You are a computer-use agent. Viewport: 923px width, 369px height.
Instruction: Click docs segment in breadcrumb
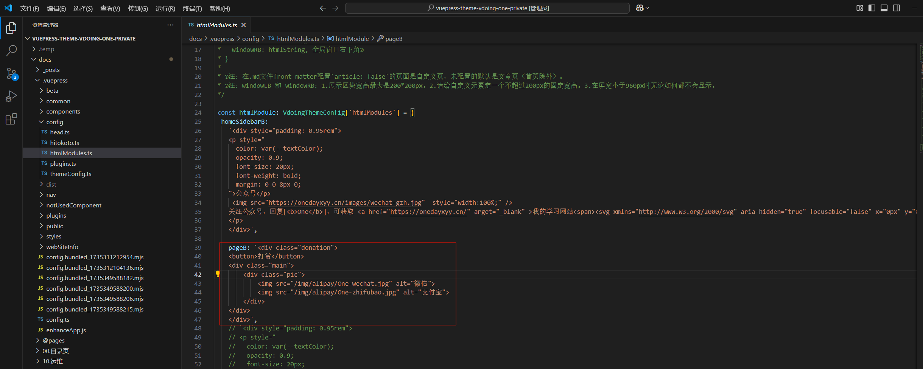click(195, 39)
